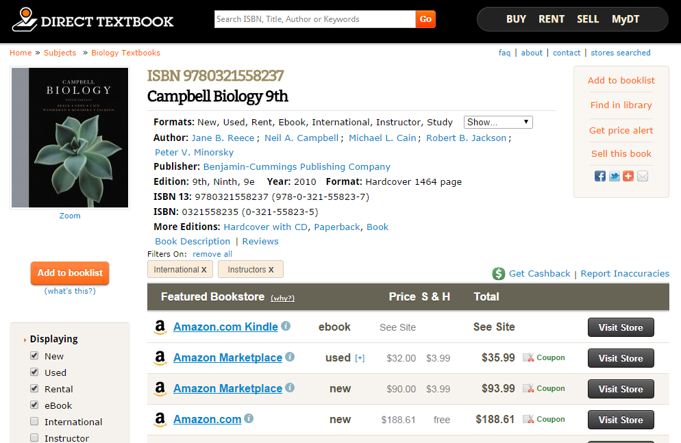The image size is (681, 443).
Task: Click the orange plus share icon
Action: pyautogui.click(x=628, y=176)
